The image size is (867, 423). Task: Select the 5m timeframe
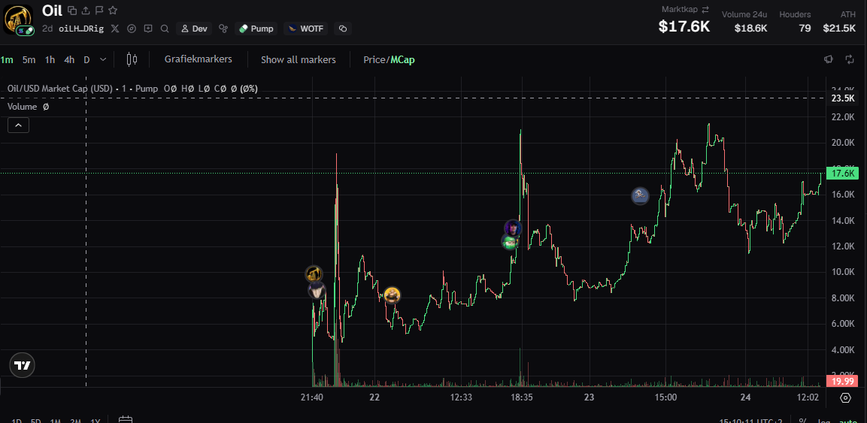point(29,59)
